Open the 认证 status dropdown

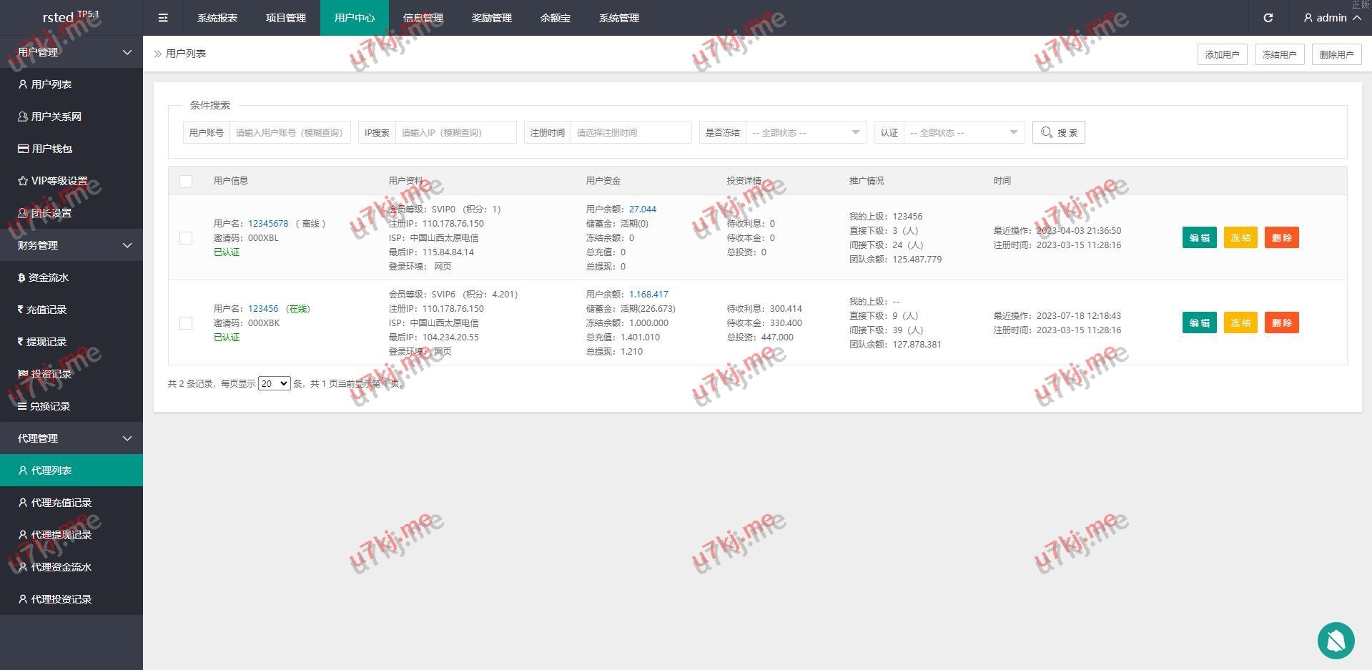click(x=963, y=132)
